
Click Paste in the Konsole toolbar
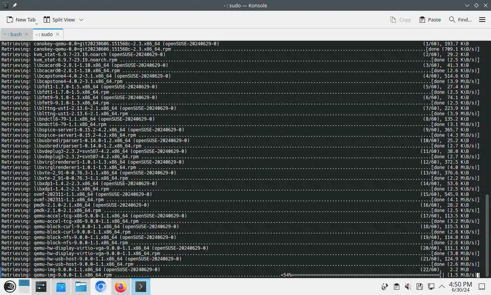pos(430,20)
